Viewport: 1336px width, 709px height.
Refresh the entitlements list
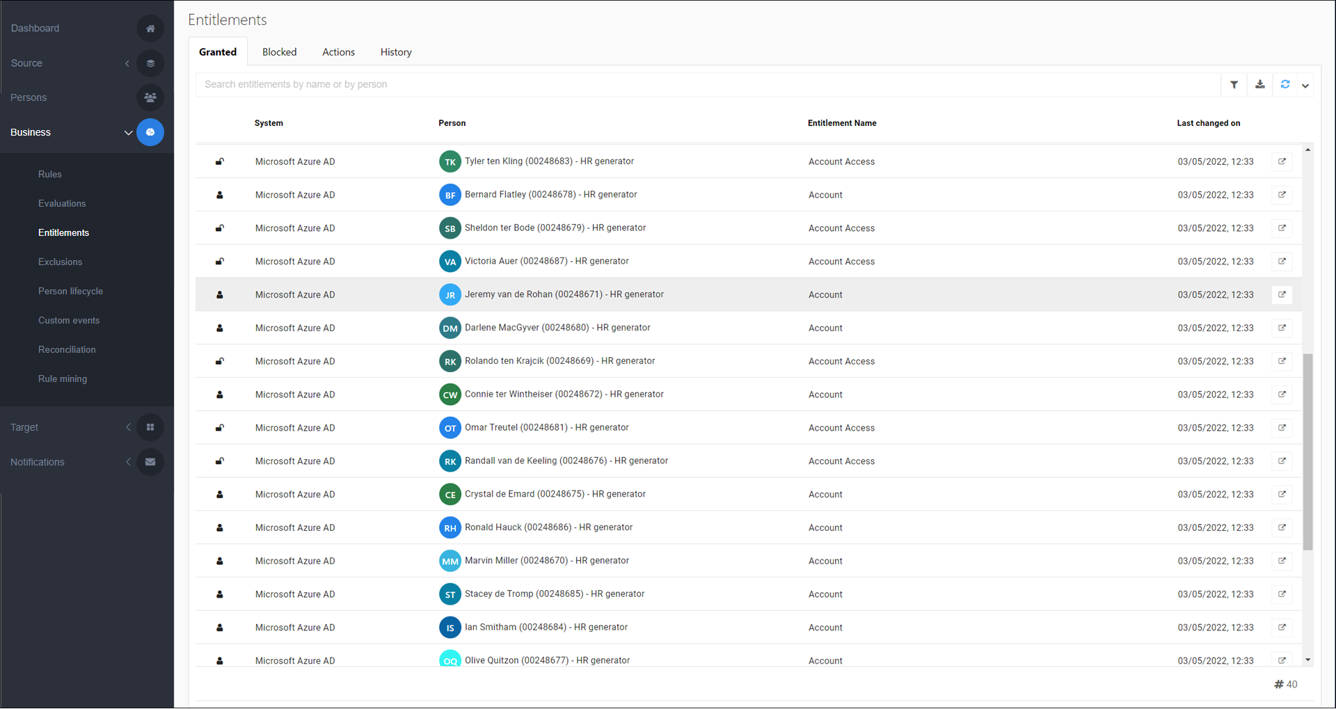click(x=1285, y=85)
